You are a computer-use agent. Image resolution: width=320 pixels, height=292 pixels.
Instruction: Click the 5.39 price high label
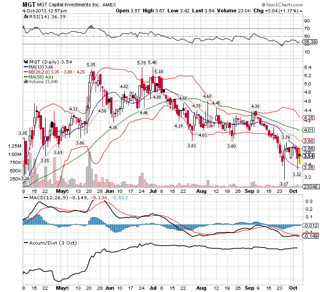point(141,63)
